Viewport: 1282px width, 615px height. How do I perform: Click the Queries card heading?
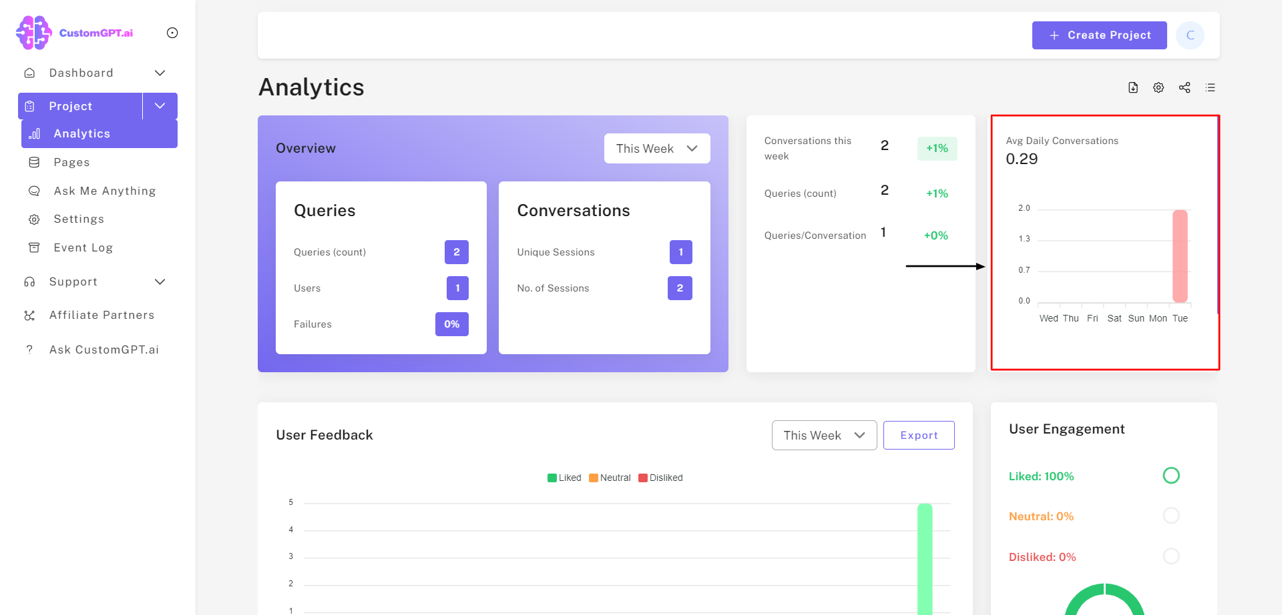pos(325,211)
